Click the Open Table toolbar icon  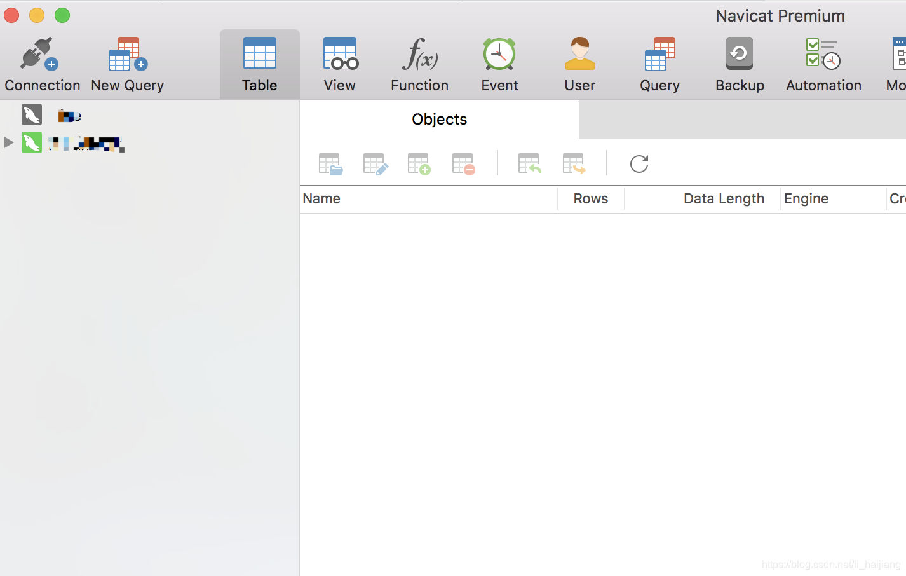pyautogui.click(x=330, y=164)
